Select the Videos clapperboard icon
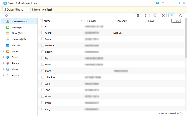The image size is (187, 116). pos(8,69)
